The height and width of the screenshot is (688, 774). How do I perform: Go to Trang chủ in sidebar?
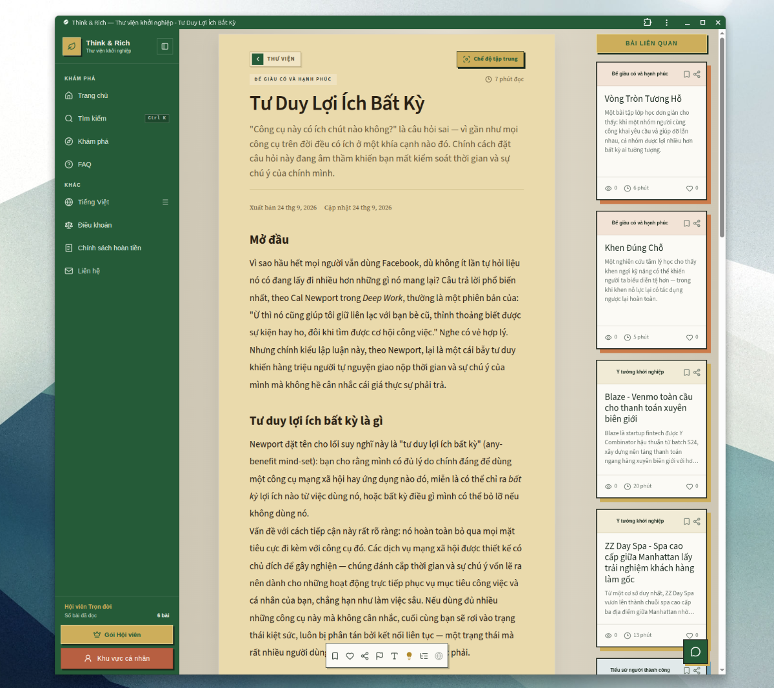pyautogui.click(x=117, y=95)
